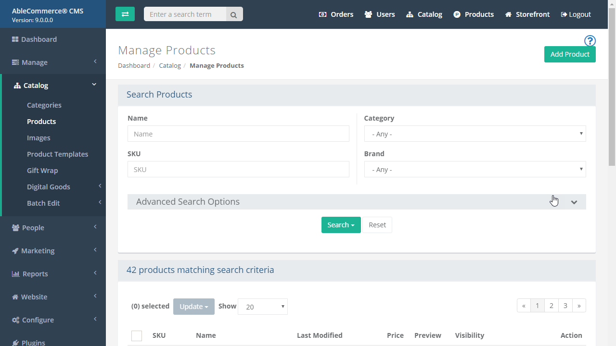Image resolution: width=616 pixels, height=346 pixels.
Task: Click the Orders icon in top bar
Action: [x=322, y=14]
